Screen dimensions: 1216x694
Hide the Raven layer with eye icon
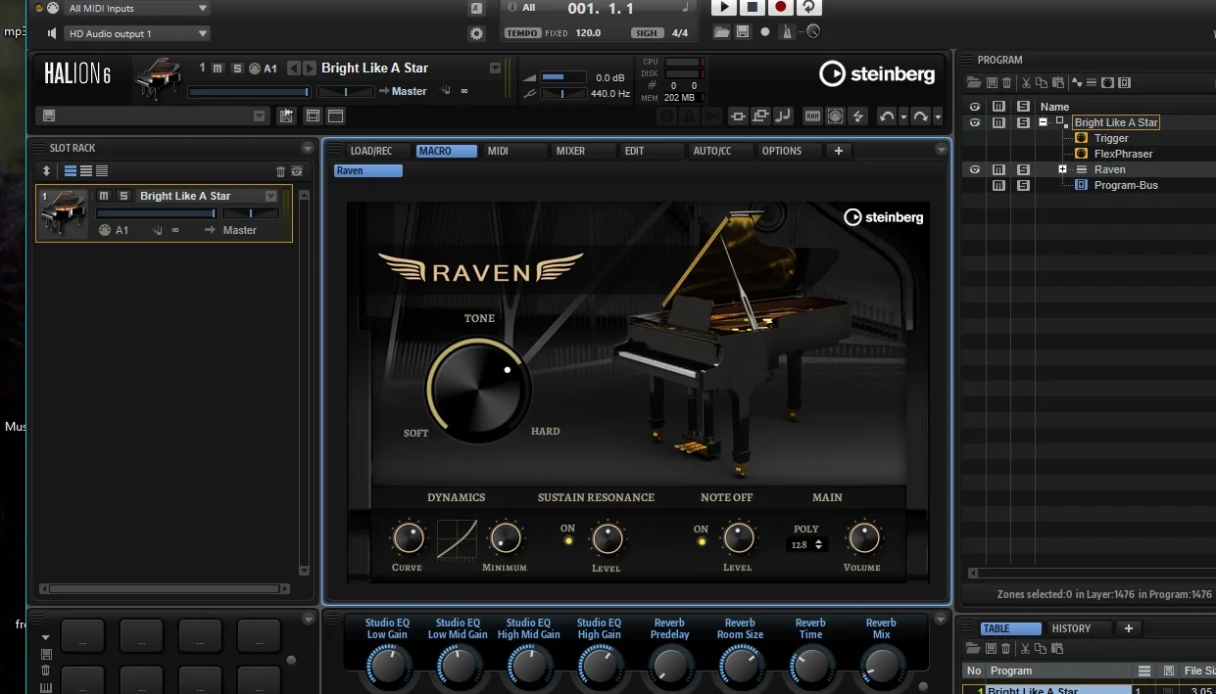(x=975, y=169)
